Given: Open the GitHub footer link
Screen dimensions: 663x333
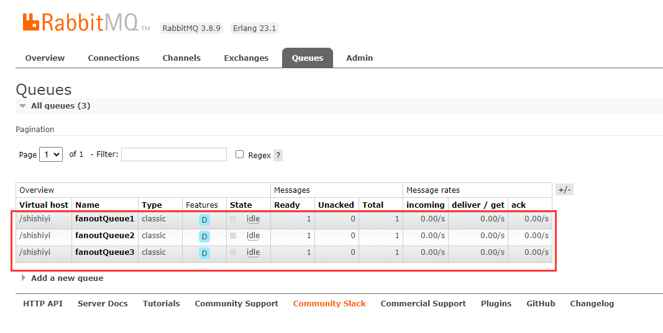Looking at the screenshot, I should 541,303.
